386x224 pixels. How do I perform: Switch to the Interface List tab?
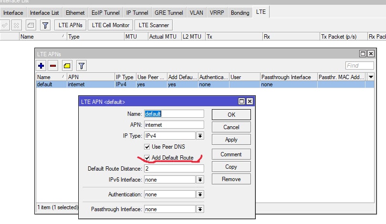[x=44, y=13]
